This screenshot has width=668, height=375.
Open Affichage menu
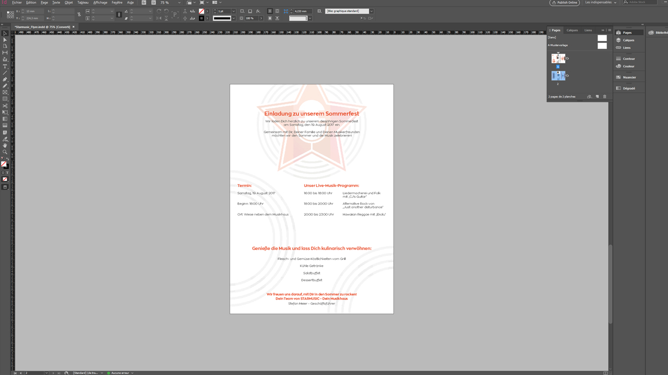[100, 3]
